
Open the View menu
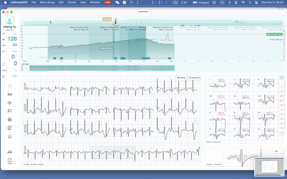tap(83, 3)
